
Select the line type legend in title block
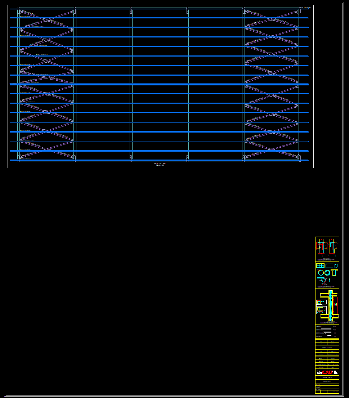coord(327,331)
